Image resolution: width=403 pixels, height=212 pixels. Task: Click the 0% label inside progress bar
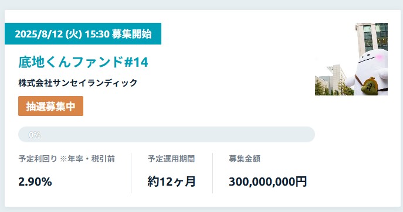tap(35, 135)
